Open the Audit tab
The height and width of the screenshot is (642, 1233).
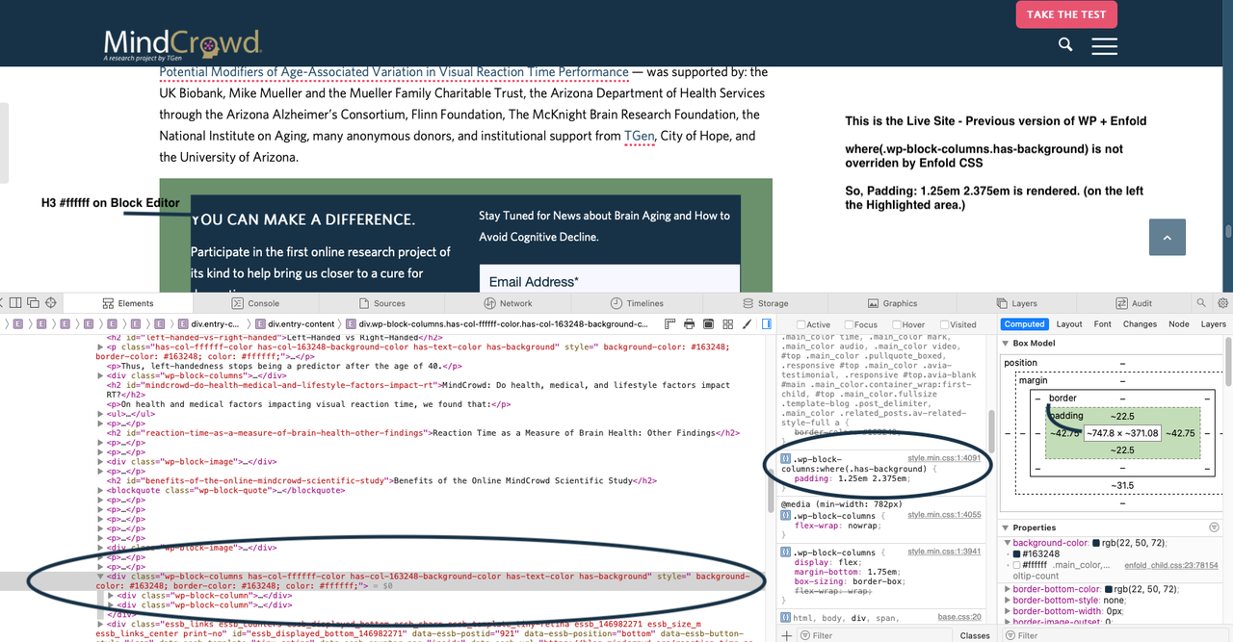tap(1136, 303)
